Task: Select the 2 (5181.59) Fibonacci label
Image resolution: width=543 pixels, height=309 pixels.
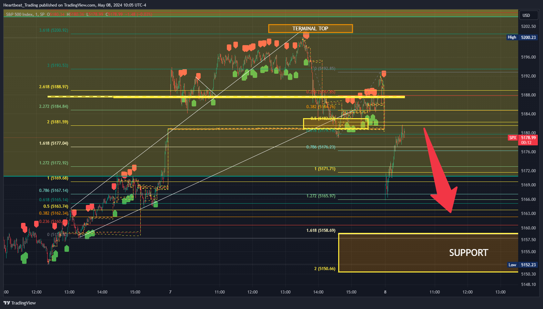Action: click(58, 122)
